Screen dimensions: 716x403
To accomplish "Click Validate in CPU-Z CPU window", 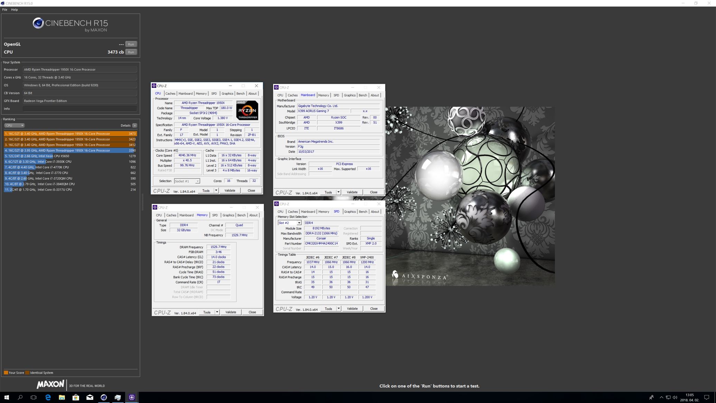I will 230,191.
